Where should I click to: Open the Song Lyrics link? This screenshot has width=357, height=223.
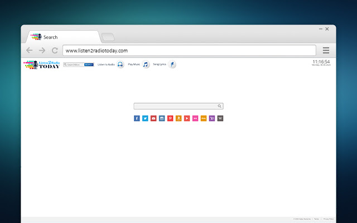point(160,65)
